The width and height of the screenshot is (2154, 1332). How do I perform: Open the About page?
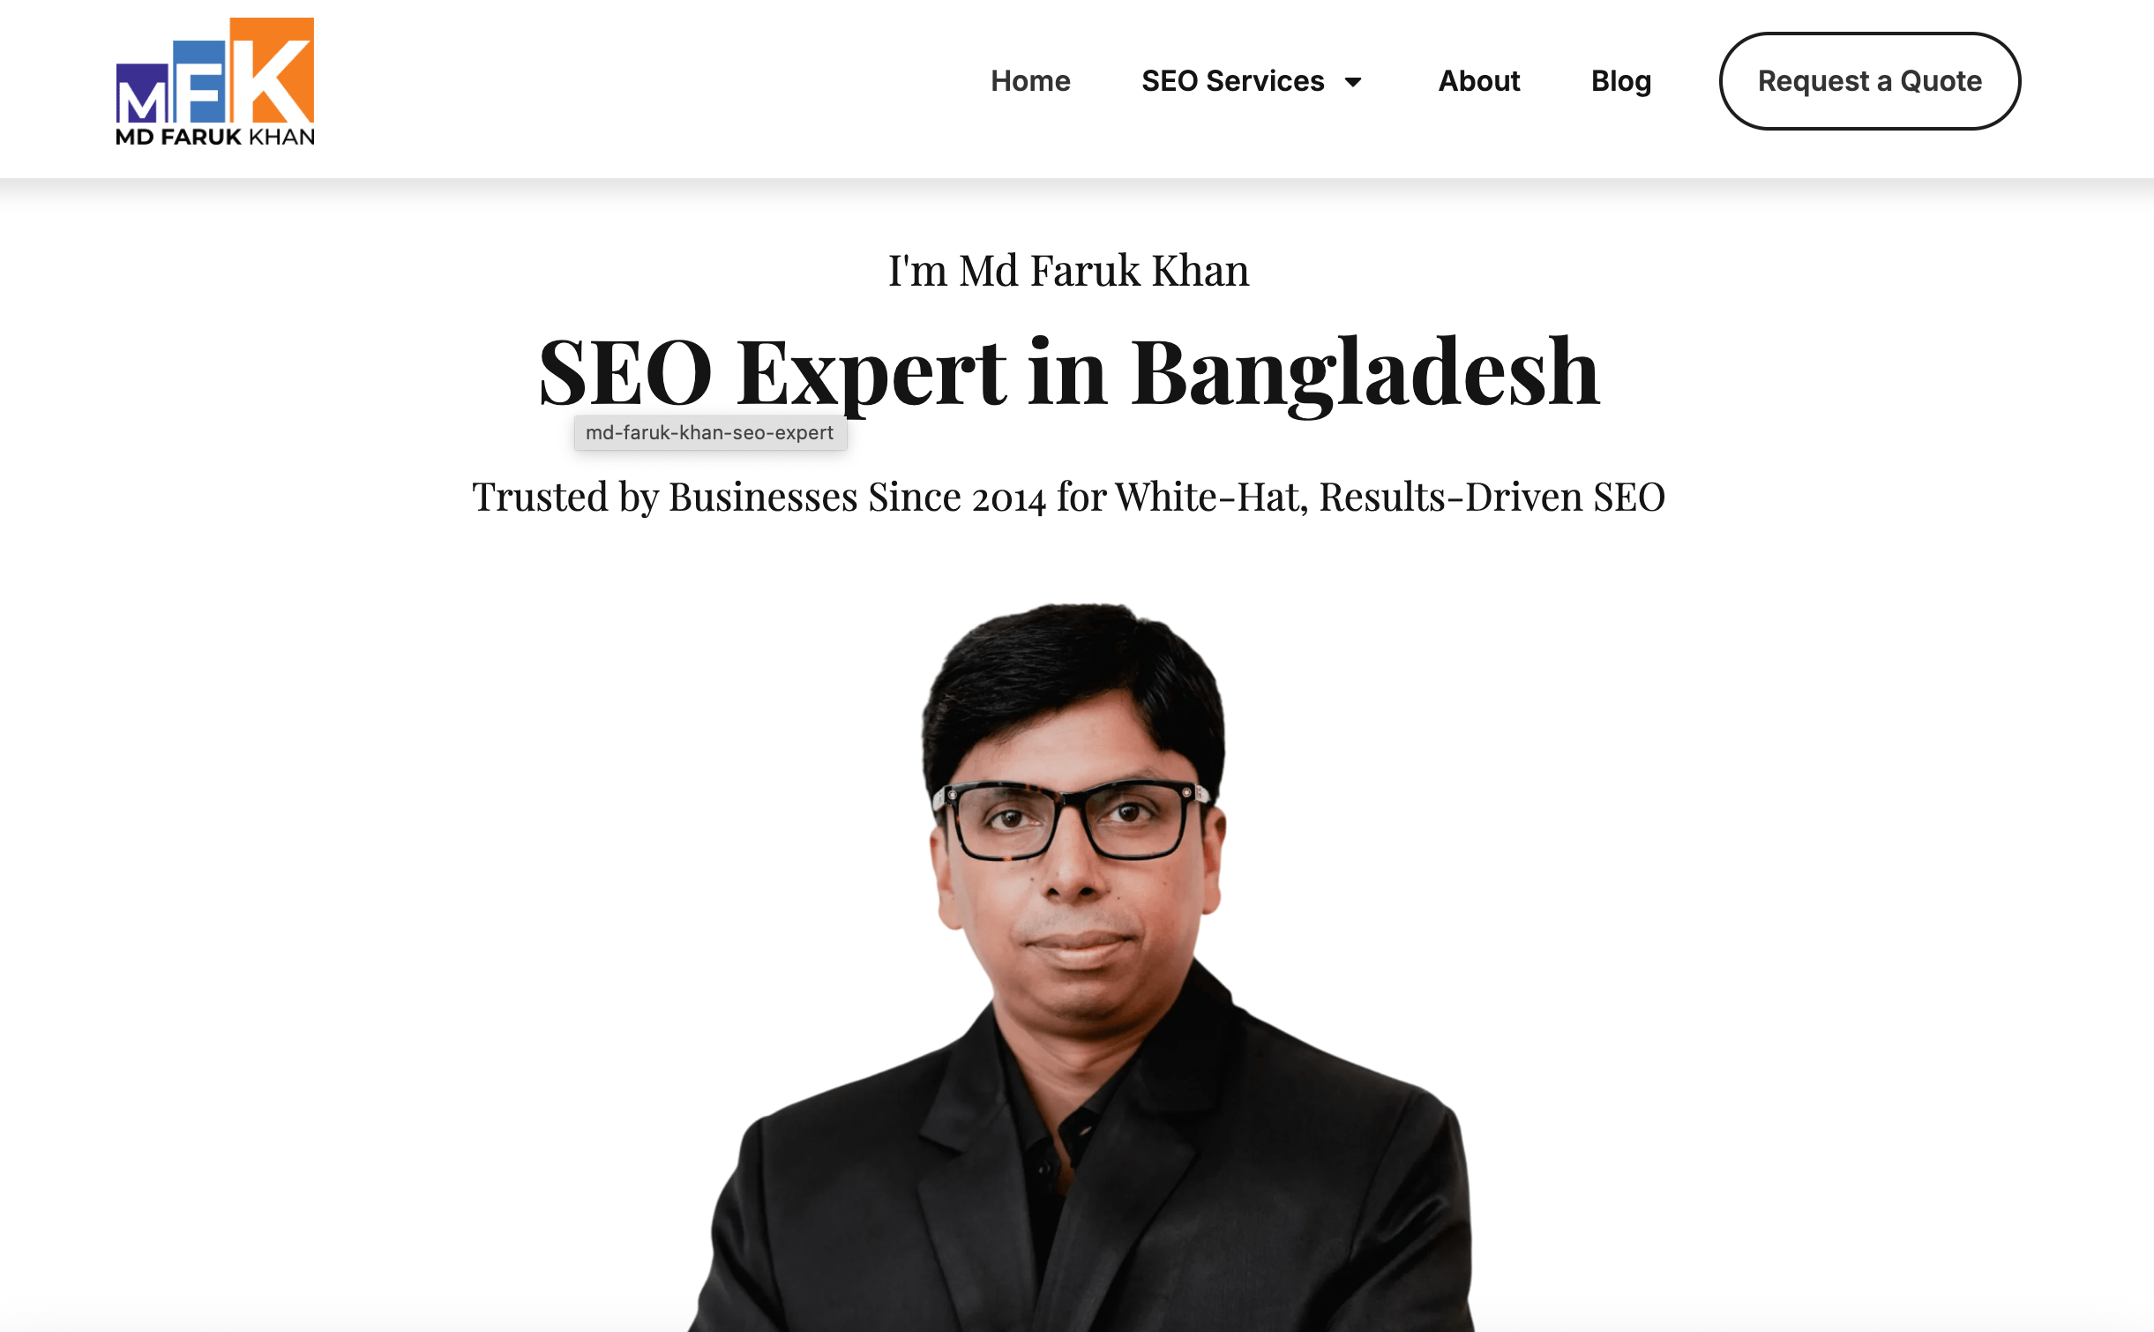pyautogui.click(x=1479, y=81)
